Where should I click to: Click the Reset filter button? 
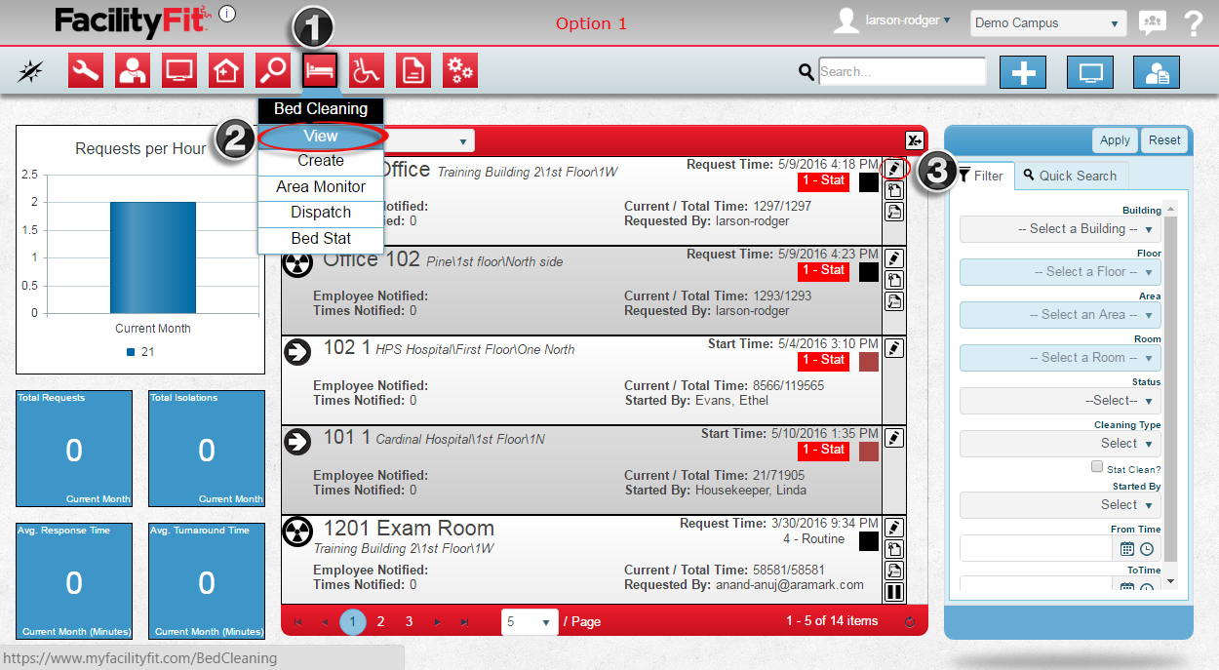[x=1164, y=140]
